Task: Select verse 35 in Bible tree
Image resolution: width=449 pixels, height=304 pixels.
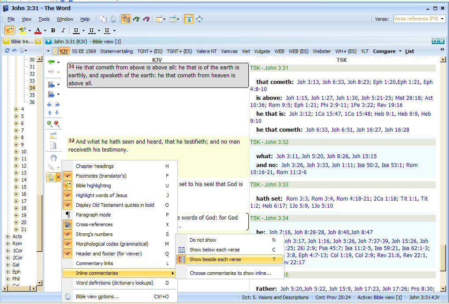Action: tap(32, 95)
